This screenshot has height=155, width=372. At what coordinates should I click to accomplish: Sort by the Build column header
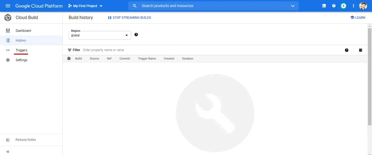pos(78,58)
